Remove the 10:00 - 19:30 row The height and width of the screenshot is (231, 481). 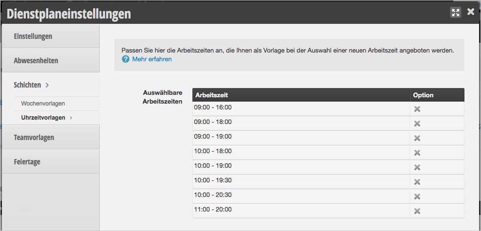click(x=417, y=182)
